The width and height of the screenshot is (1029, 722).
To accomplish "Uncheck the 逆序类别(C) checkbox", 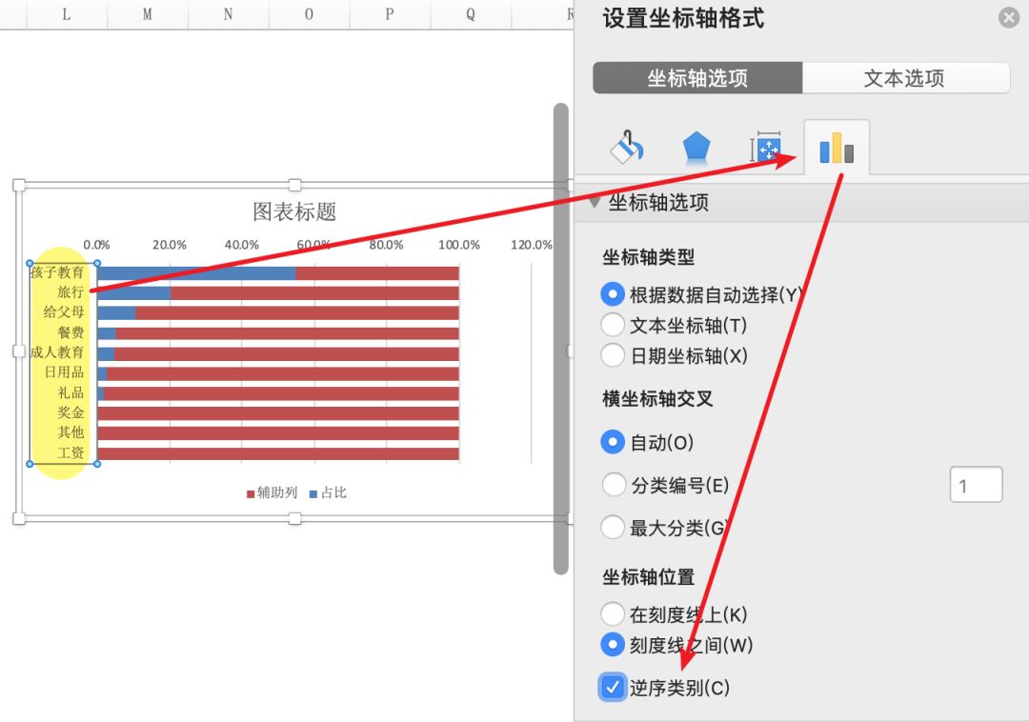I will coord(613,687).
